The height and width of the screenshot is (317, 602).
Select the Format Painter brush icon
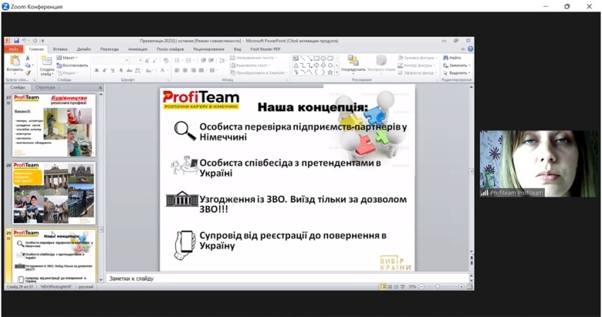28,73
